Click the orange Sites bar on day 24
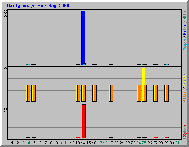The width and height of the screenshot is (189, 147). point(140,93)
